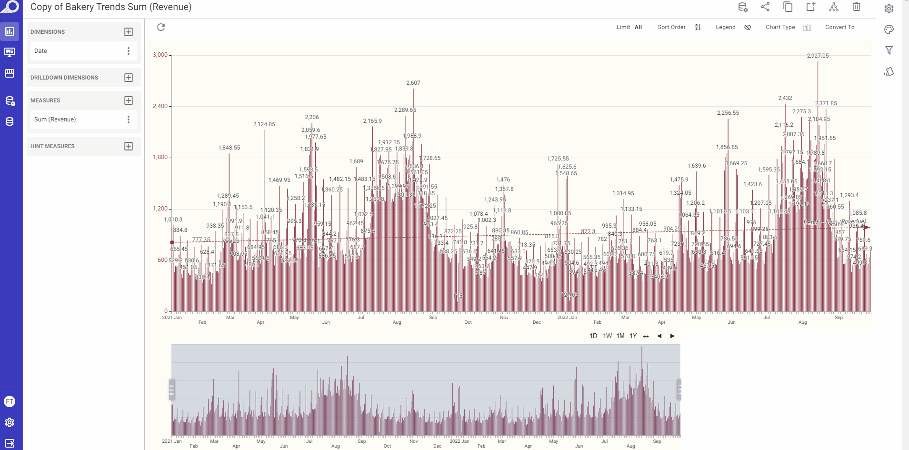Share the Bakery Trends chart
The height and width of the screenshot is (450, 909).
[x=765, y=7]
